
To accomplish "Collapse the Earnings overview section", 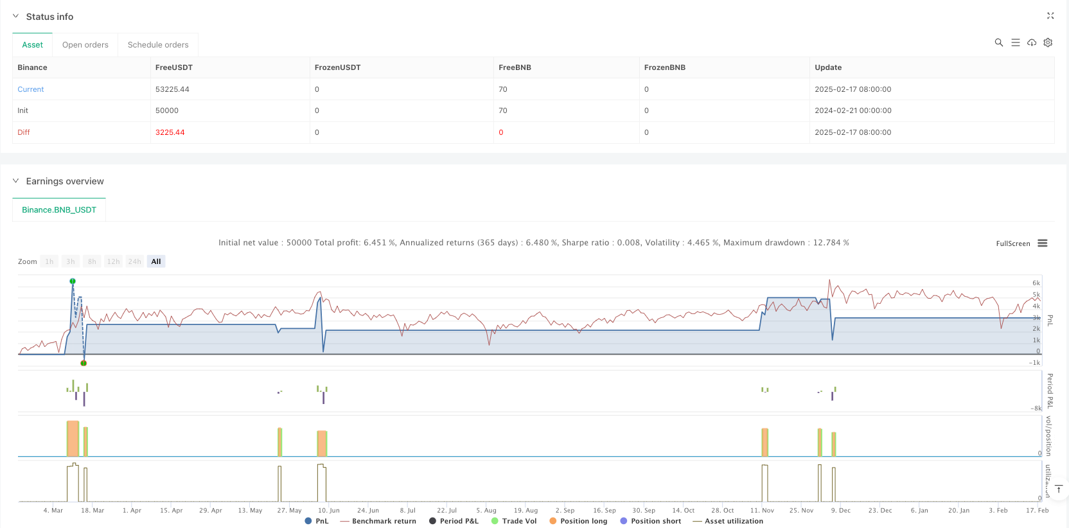I will (x=16, y=181).
